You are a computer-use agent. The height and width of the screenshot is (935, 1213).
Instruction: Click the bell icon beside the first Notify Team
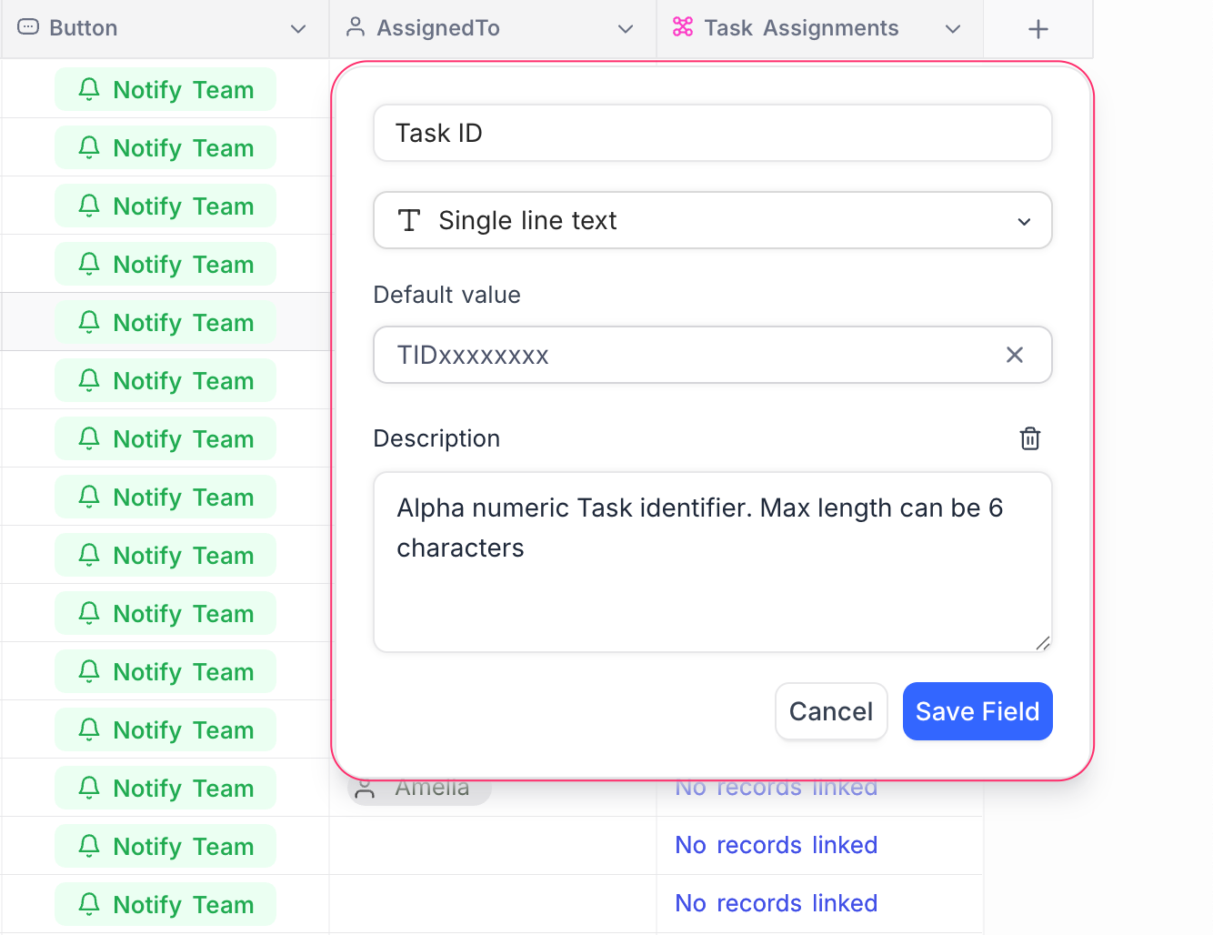tap(88, 89)
